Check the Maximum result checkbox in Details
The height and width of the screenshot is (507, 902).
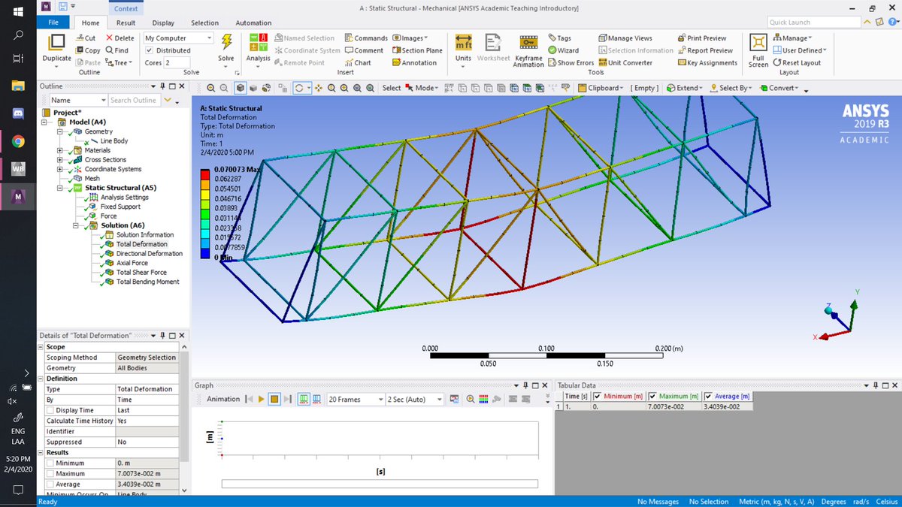[50, 474]
